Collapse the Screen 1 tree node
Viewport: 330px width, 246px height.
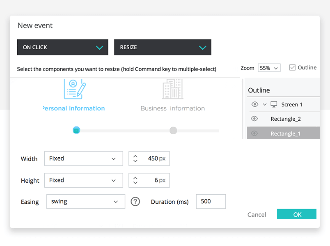(x=265, y=104)
